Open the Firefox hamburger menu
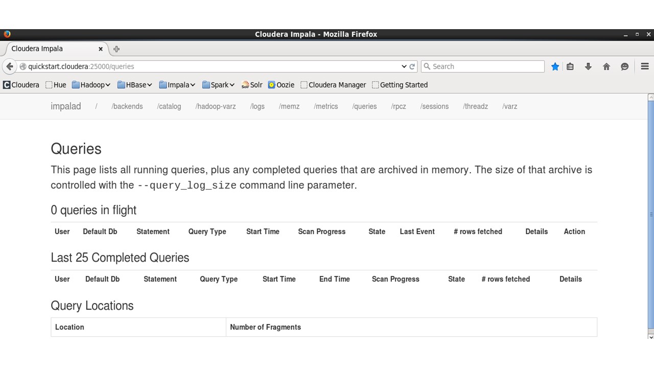The image size is (654, 368). point(644,66)
